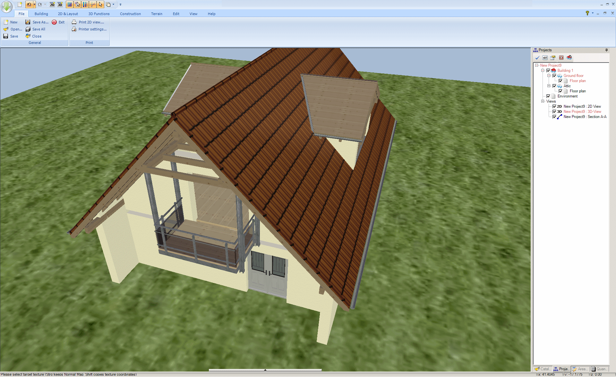This screenshot has height=377, width=616.
Task: Click the blue checkmark icon in Projects panel
Action: coord(537,58)
